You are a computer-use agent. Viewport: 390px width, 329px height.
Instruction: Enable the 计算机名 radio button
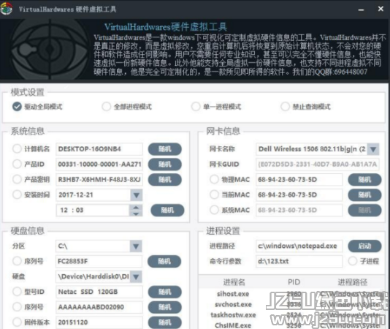(x=17, y=149)
